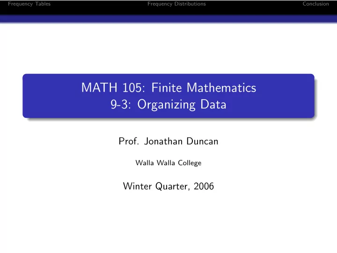This screenshot has width=337, height=253.
Task: Go to the Frequency Tables section
Action: pos(29,4)
